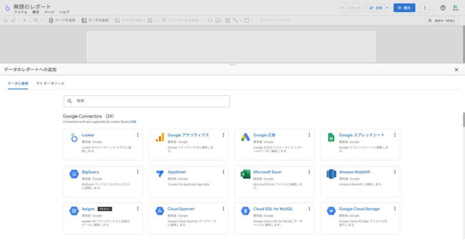465x241 pixels.
Task: Close the data addition panel
Action: coord(456,70)
